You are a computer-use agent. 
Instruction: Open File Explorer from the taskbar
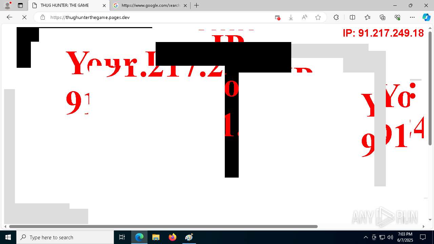[156, 237]
